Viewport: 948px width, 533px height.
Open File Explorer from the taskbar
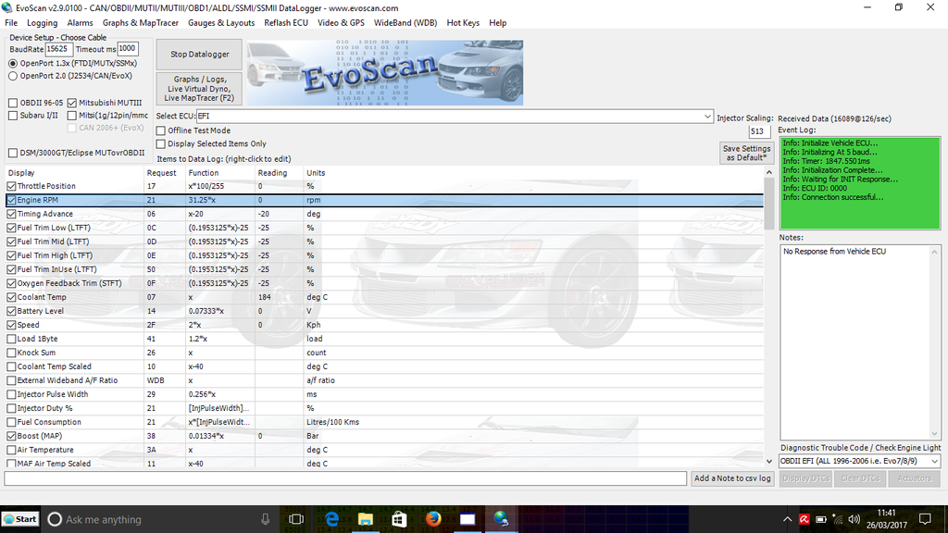click(x=365, y=519)
